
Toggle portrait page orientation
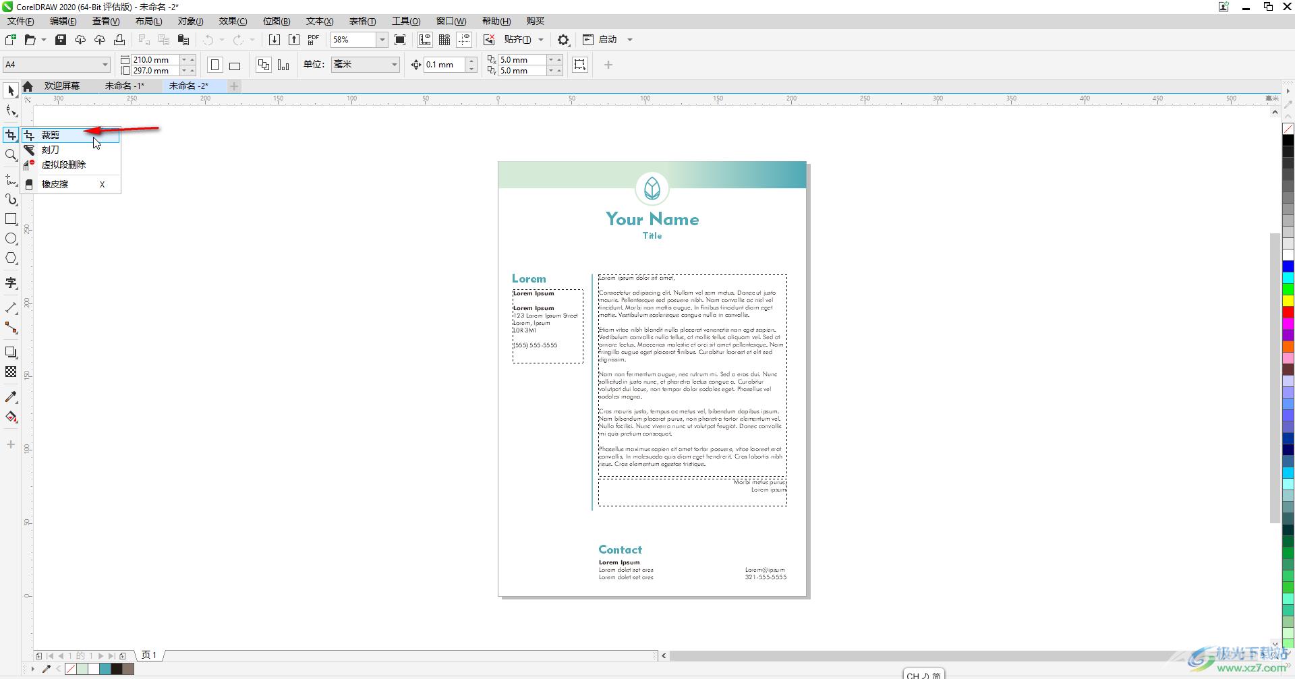pyautogui.click(x=215, y=65)
